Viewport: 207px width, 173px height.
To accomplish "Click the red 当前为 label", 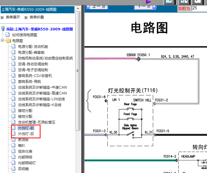I will point(184,8).
